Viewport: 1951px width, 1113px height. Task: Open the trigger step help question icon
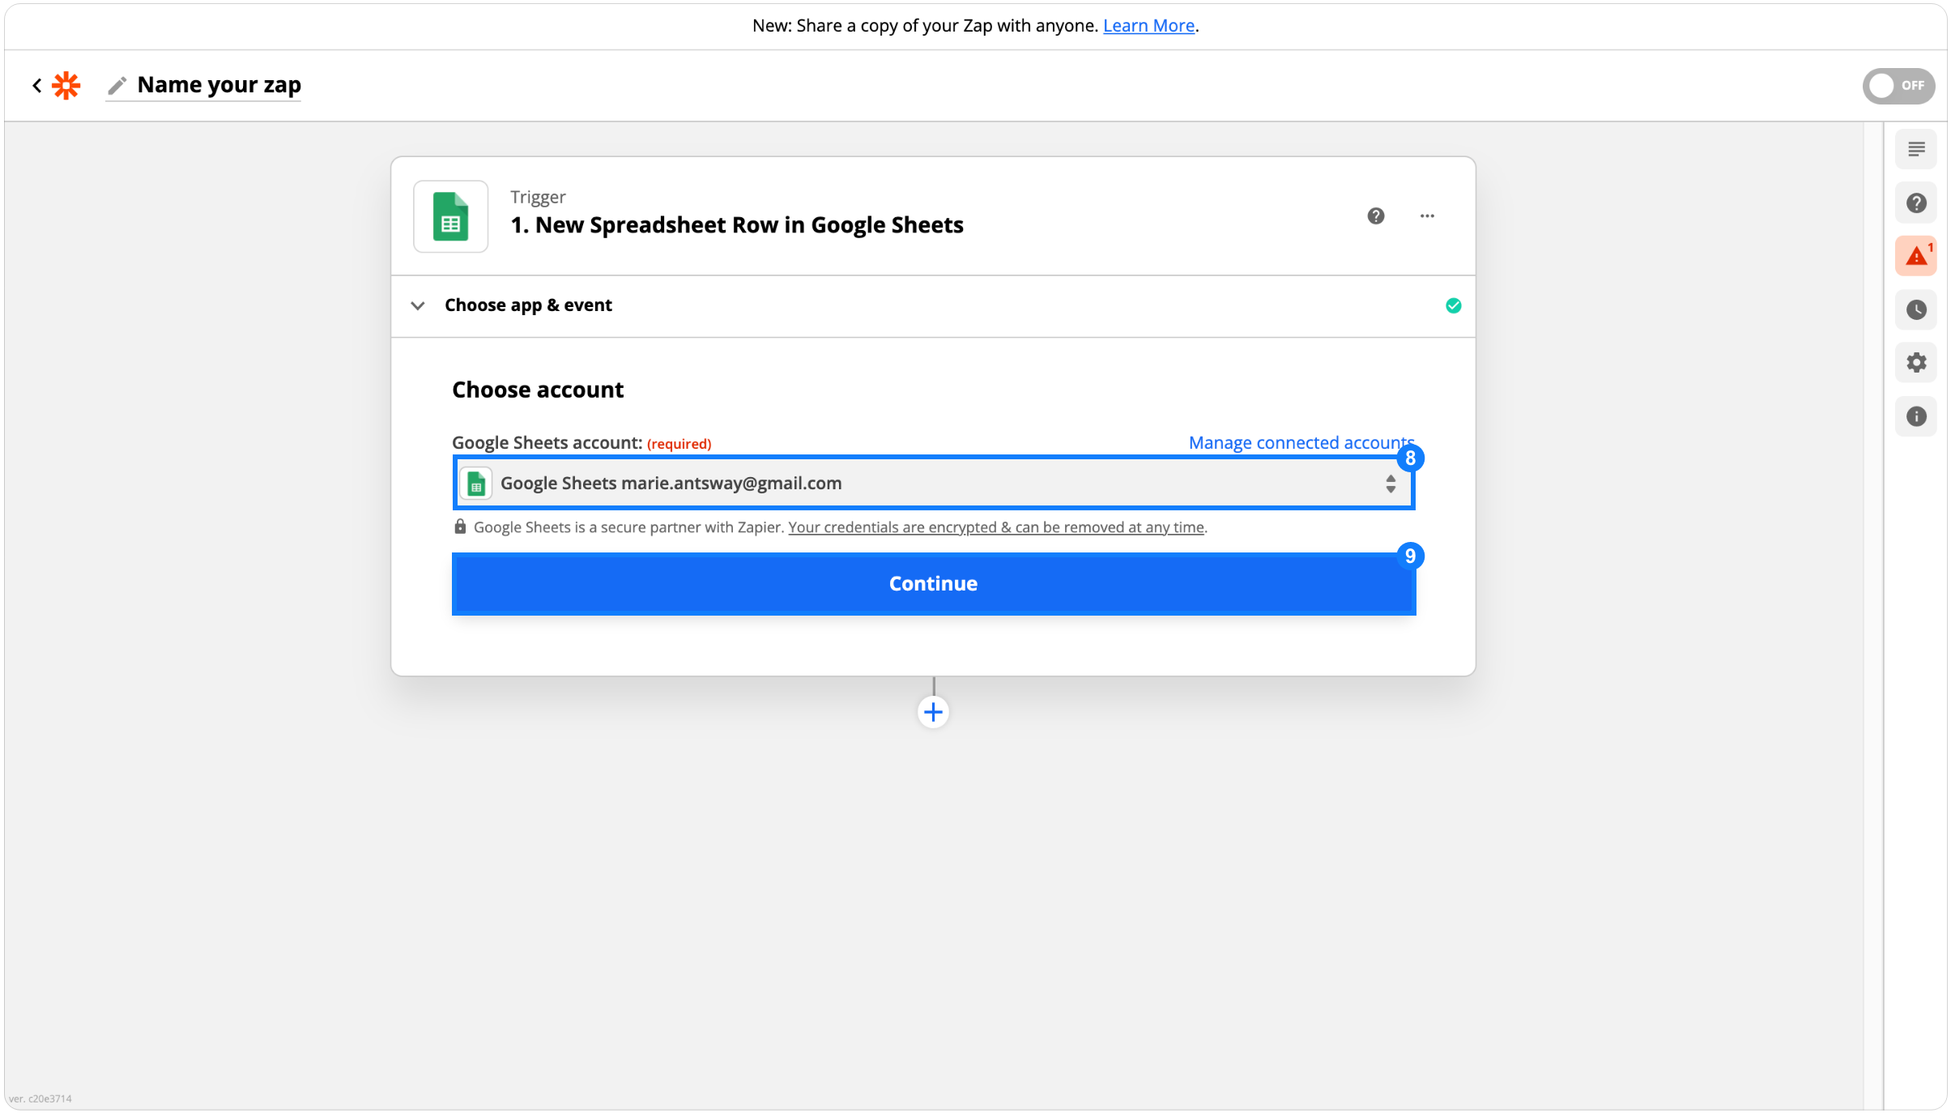(x=1376, y=216)
